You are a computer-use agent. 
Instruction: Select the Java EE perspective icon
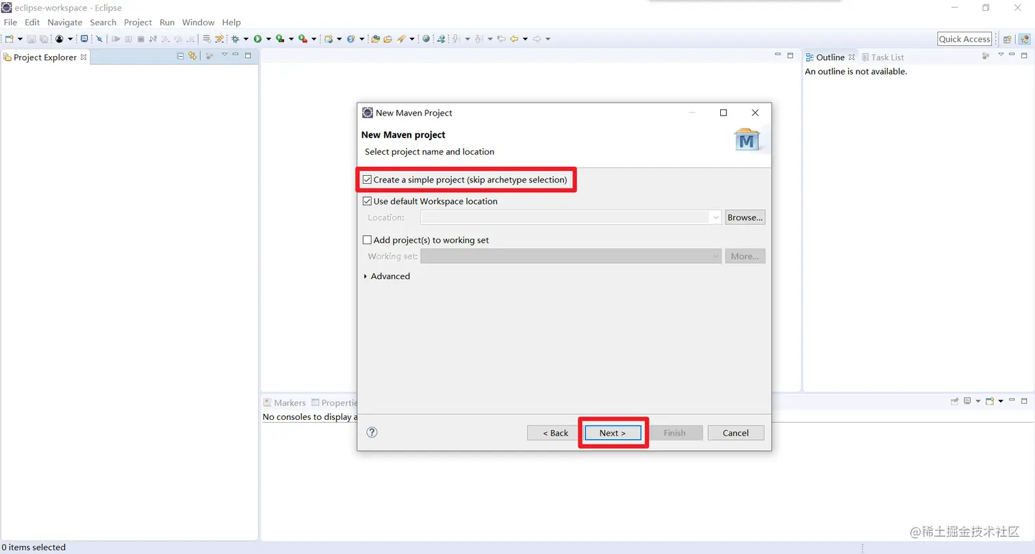coord(1025,39)
